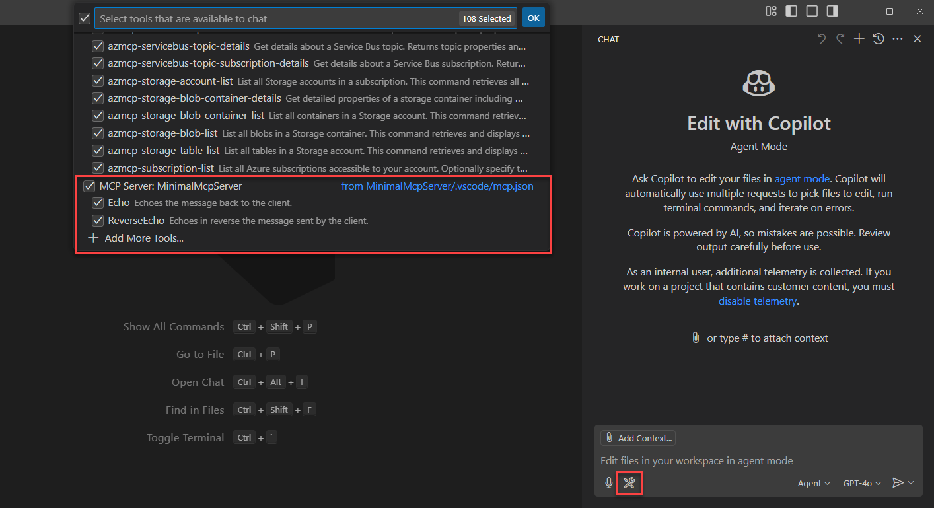Viewport: 934px width, 508px height.
Task: Click the chat message input field
Action: coord(757,460)
